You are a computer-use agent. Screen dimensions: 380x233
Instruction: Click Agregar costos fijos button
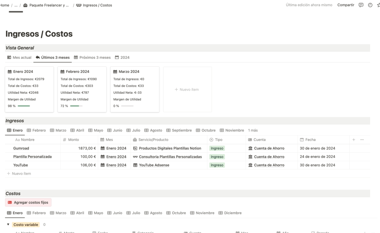(x=28, y=202)
